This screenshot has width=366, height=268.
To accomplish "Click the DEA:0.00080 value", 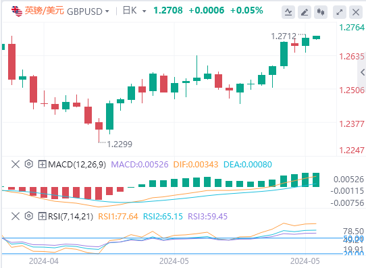I will tap(248, 165).
